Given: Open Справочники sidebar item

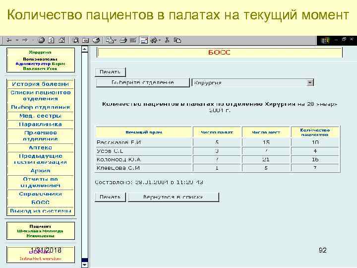Looking at the screenshot, I should pyautogui.click(x=40, y=194).
